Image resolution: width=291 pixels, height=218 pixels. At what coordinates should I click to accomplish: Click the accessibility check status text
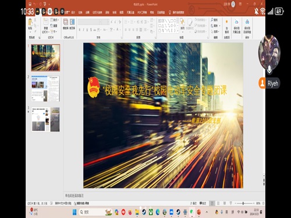81,203
